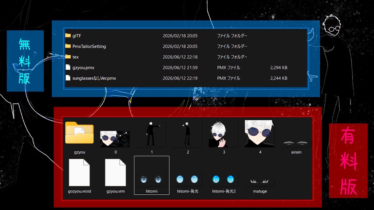Click the sunglassesなしVer.pmx file name
Screen dimensions: 374x210
[x=94, y=78]
